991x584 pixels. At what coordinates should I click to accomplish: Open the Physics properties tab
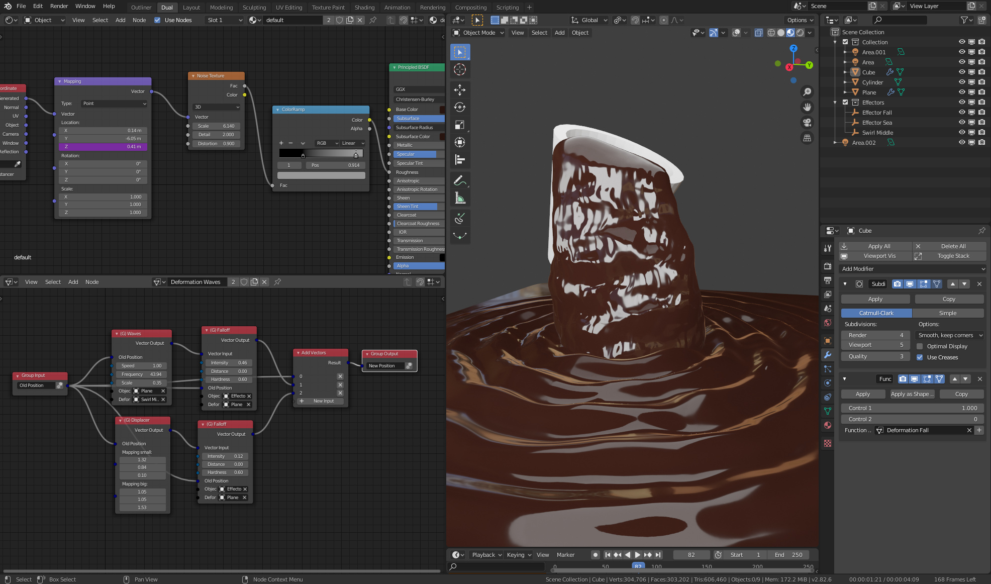pyautogui.click(x=828, y=383)
